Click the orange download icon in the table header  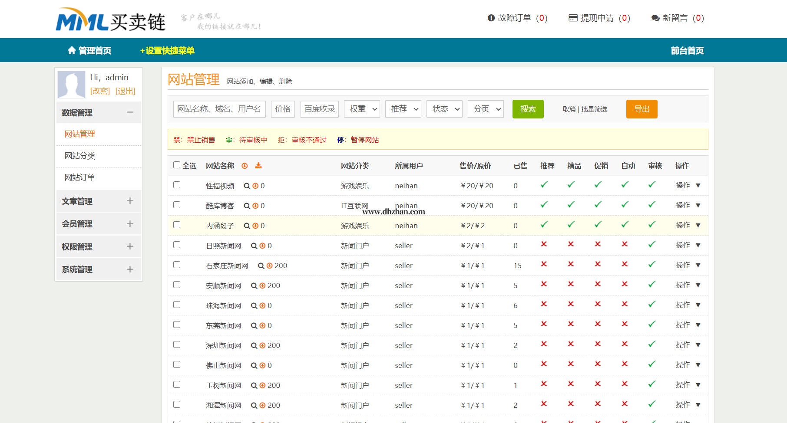coord(258,166)
